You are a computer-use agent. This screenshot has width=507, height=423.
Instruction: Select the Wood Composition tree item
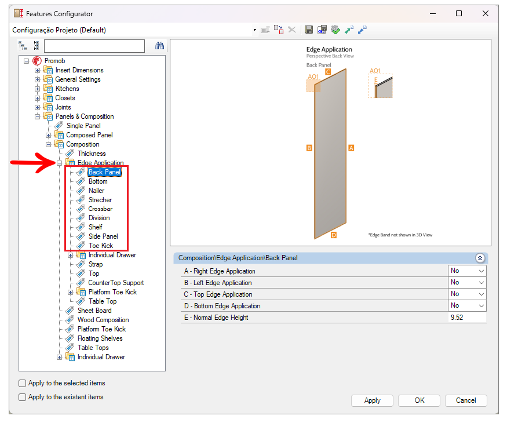tap(103, 320)
